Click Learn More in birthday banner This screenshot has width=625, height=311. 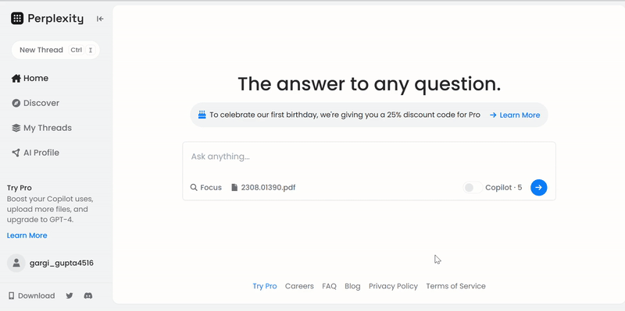click(x=515, y=115)
